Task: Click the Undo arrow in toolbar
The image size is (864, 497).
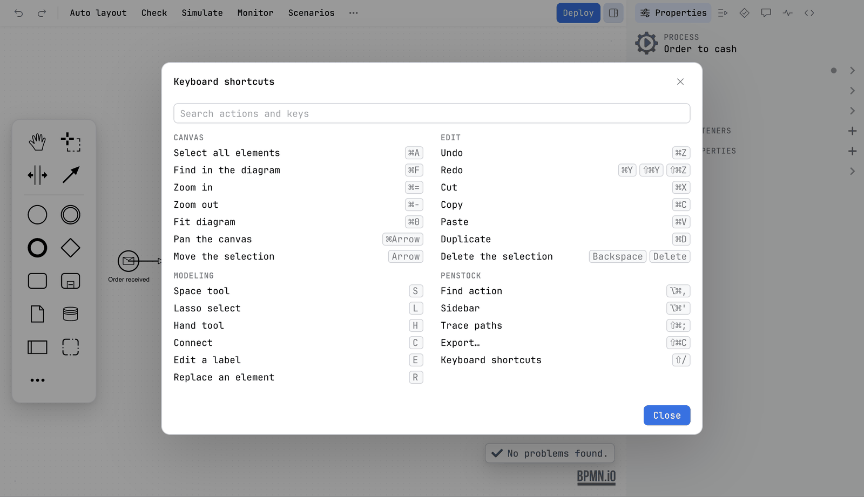Action: pos(19,13)
